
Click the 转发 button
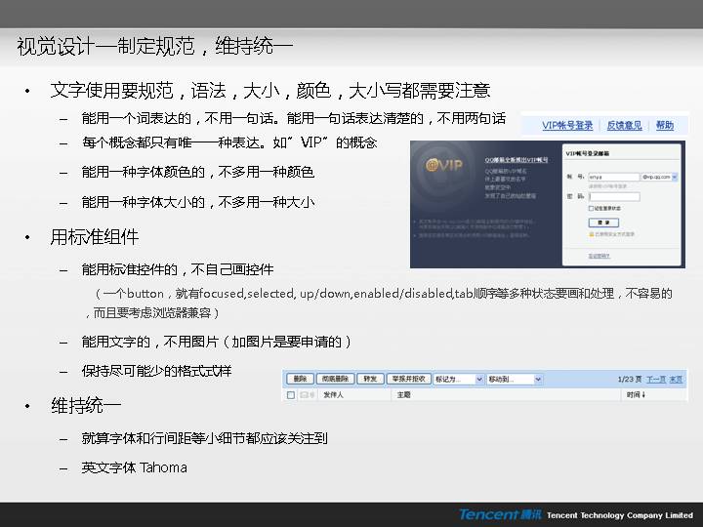(x=370, y=379)
